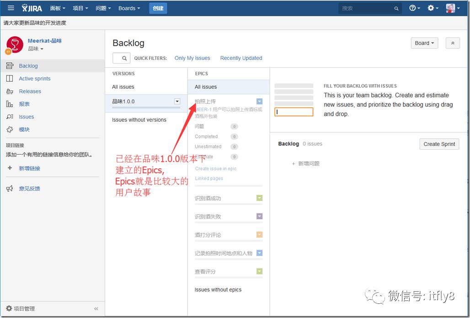Screen dimensions: 470x318
Task: Click Create issue in epic link
Action: pyautogui.click(x=215, y=168)
